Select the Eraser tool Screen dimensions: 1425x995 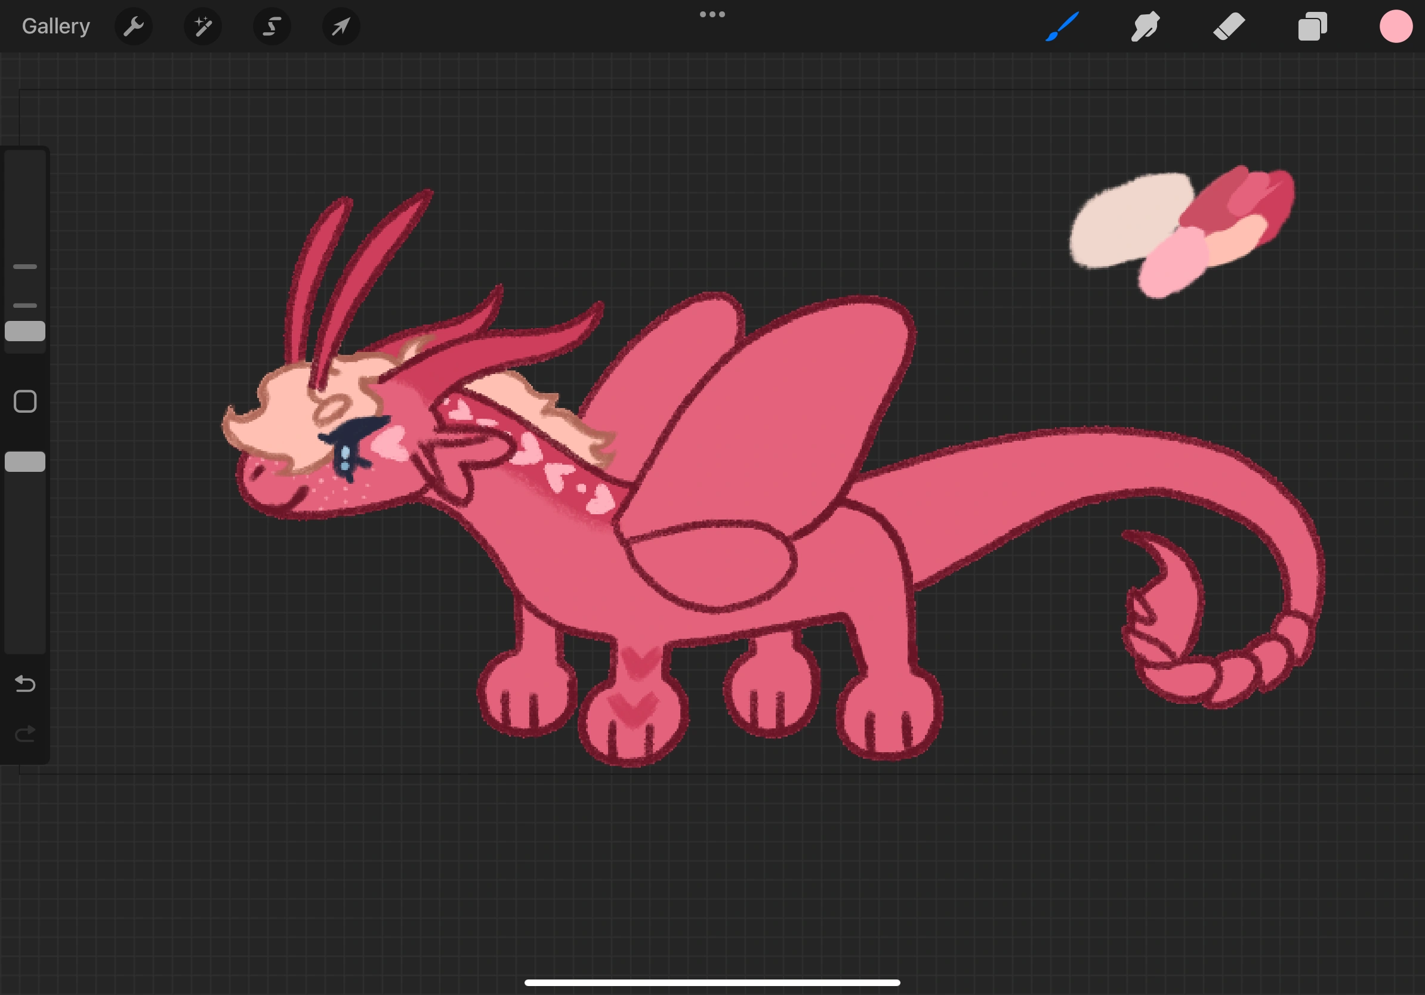pyautogui.click(x=1228, y=26)
